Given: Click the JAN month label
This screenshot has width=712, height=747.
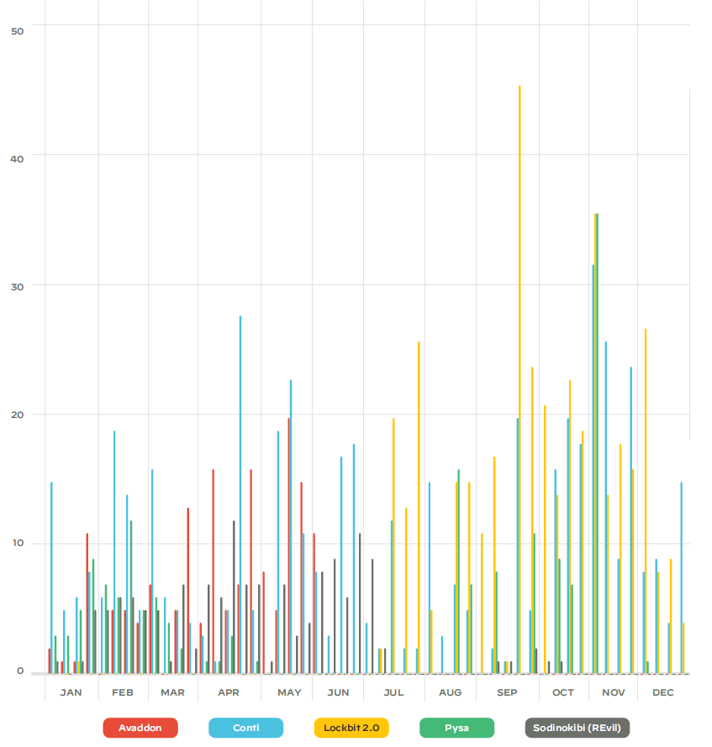Looking at the screenshot, I should 71,692.
